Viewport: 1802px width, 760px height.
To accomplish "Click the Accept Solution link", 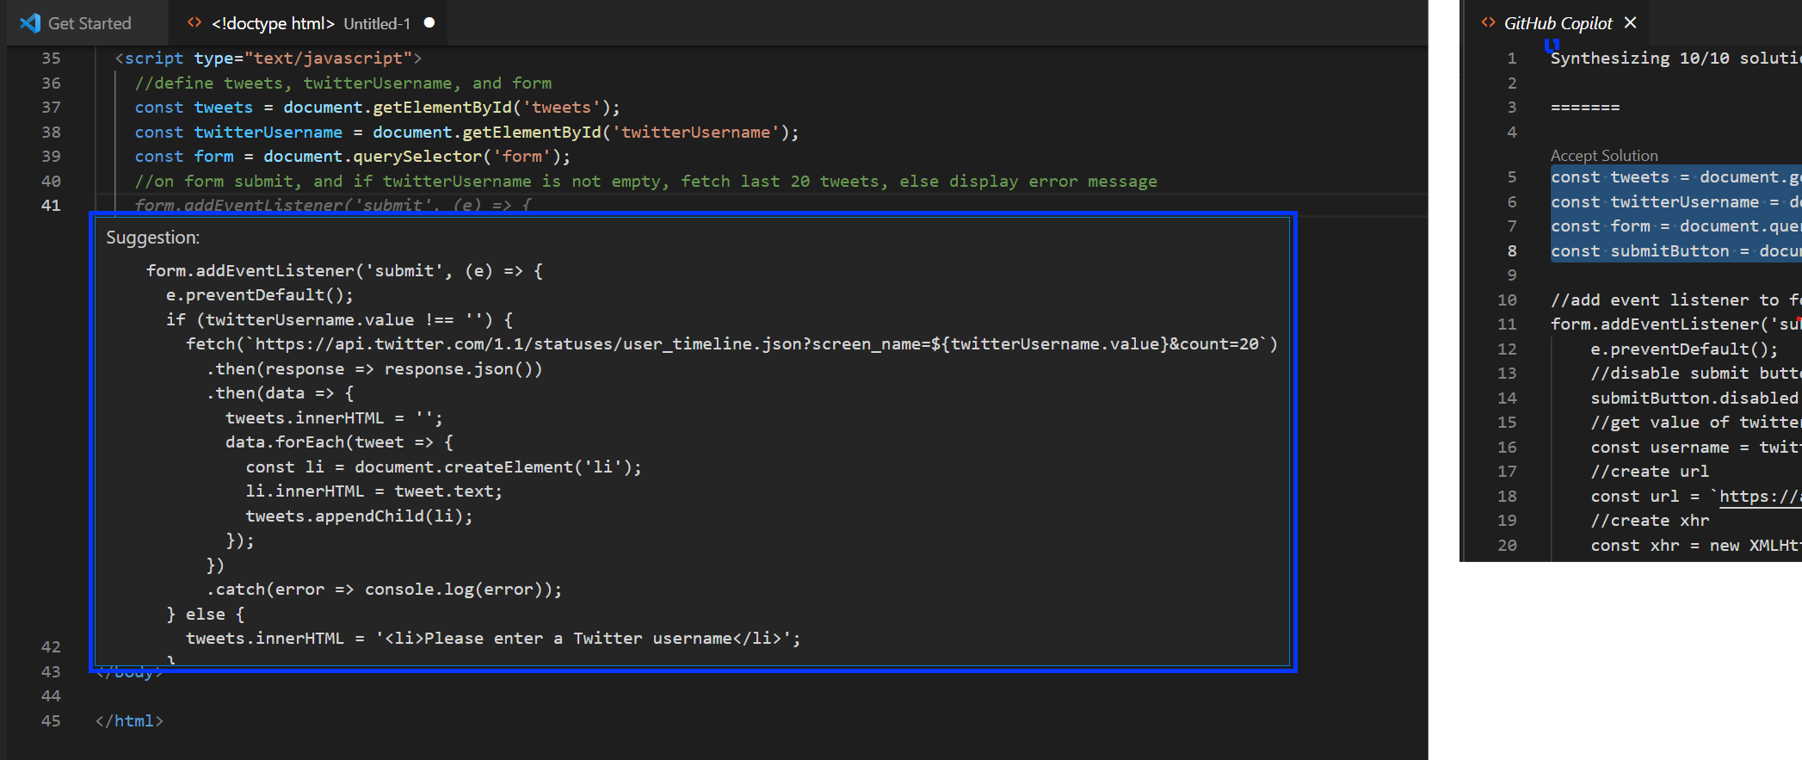I will tap(1603, 156).
